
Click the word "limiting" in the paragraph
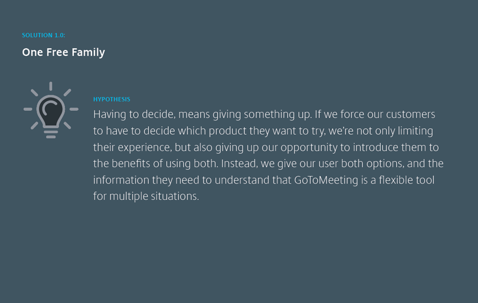click(x=415, y=131)
